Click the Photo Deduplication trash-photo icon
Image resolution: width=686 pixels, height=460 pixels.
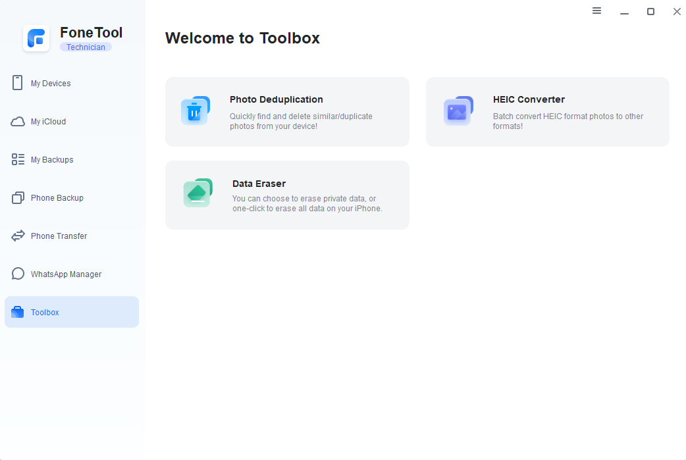pos(195,111)
